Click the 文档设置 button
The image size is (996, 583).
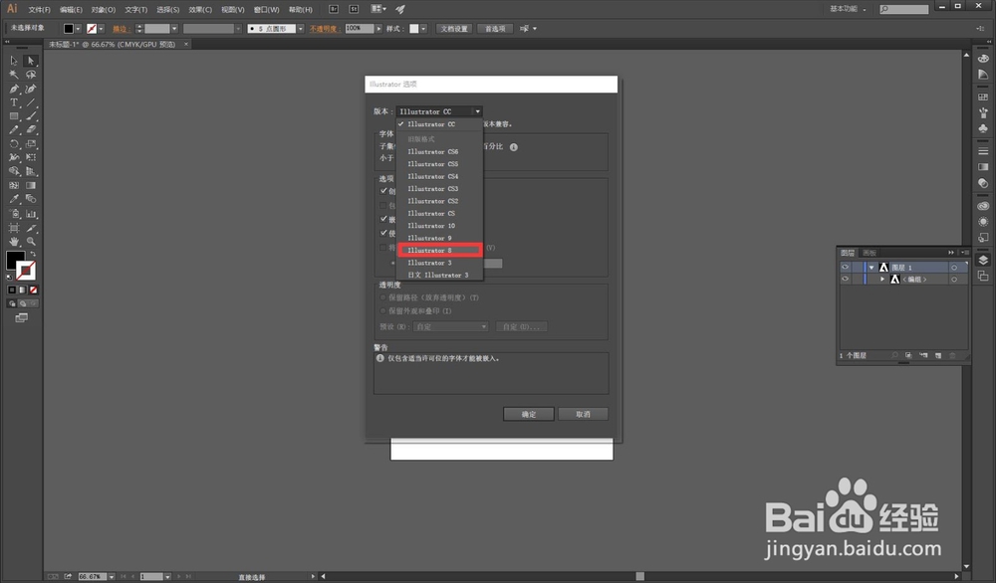(454, 29)
